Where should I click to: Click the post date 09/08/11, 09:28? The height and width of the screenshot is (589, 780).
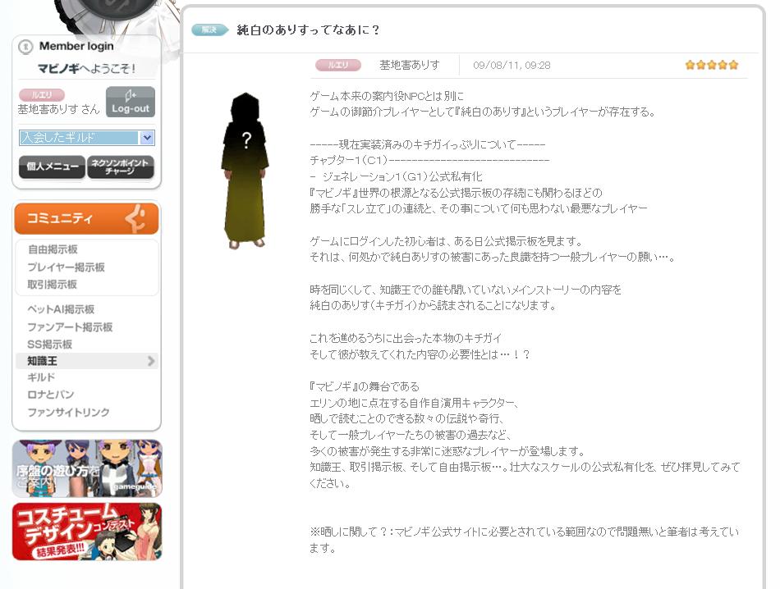tap(512, 65)
